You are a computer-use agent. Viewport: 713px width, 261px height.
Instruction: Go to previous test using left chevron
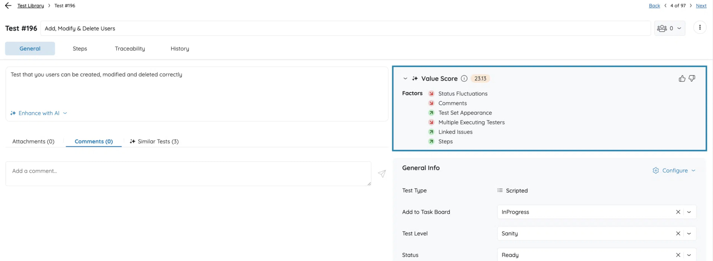click(665, 6)
